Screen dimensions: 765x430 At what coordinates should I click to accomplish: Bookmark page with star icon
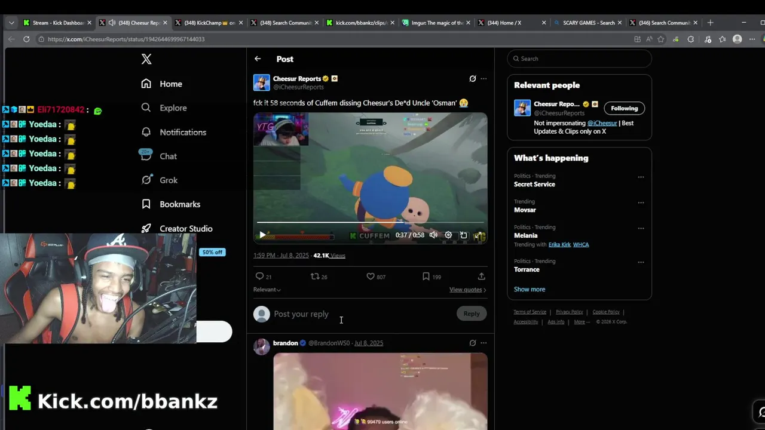tap(661, 39)
